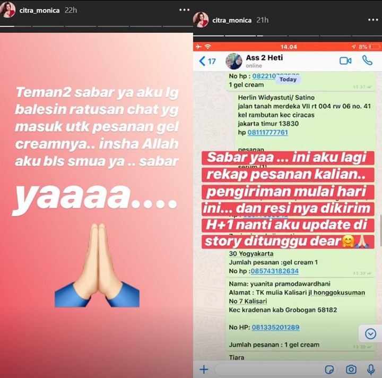Viewport: 382px width, 378px height.
Task: Tap phone number 081335201289 link
Action: click(x=275, y=328)
